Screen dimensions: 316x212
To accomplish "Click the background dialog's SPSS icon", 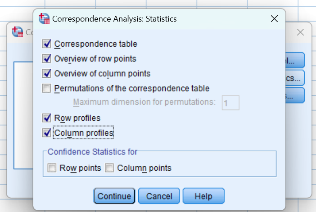I will click(x=18, y=32).
